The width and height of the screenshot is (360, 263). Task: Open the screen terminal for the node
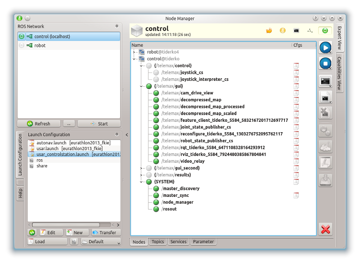325,81
